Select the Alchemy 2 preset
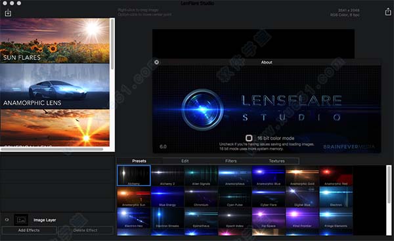Viewport: 394px width, 241px height. click(x=167, y=175)
